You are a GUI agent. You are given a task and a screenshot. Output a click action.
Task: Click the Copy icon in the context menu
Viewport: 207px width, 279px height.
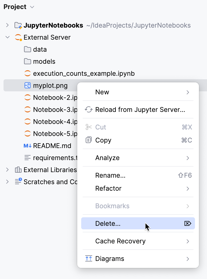point(89,140)
